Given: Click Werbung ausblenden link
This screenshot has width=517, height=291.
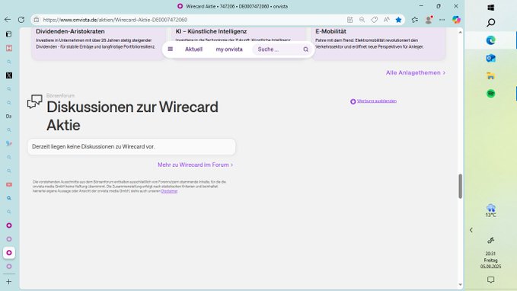Looking at the screenshot, I should [x=377, y=101].
